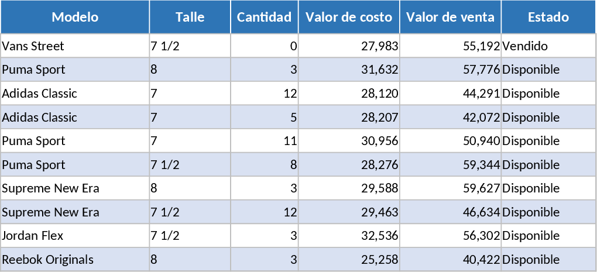Select the Vendido status cell
Viewport: 597px width, 272px height.
(x=525, y=46)
